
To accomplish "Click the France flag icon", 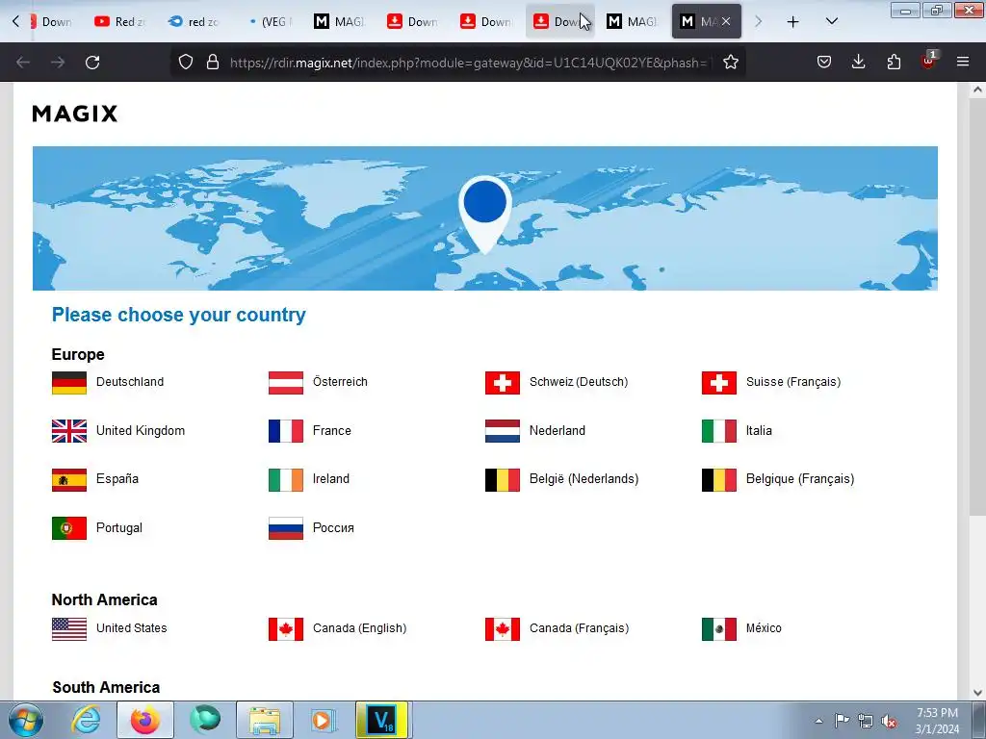I will pyautogui.click(x=285, y=431).
